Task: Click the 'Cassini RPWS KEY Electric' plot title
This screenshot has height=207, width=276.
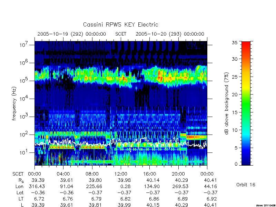Action: pyautogui.click(x=120, y=24)
